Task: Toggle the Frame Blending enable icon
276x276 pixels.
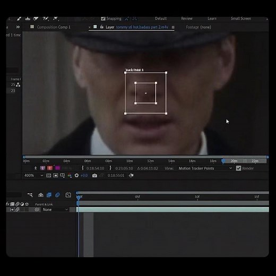Action: tap(49, 195)
